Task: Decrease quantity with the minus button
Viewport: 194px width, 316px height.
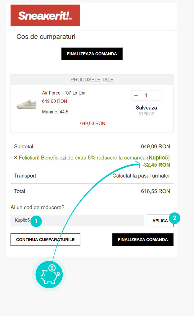Action: (136, 95)
